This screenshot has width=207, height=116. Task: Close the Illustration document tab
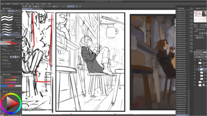tap(31, 9)
